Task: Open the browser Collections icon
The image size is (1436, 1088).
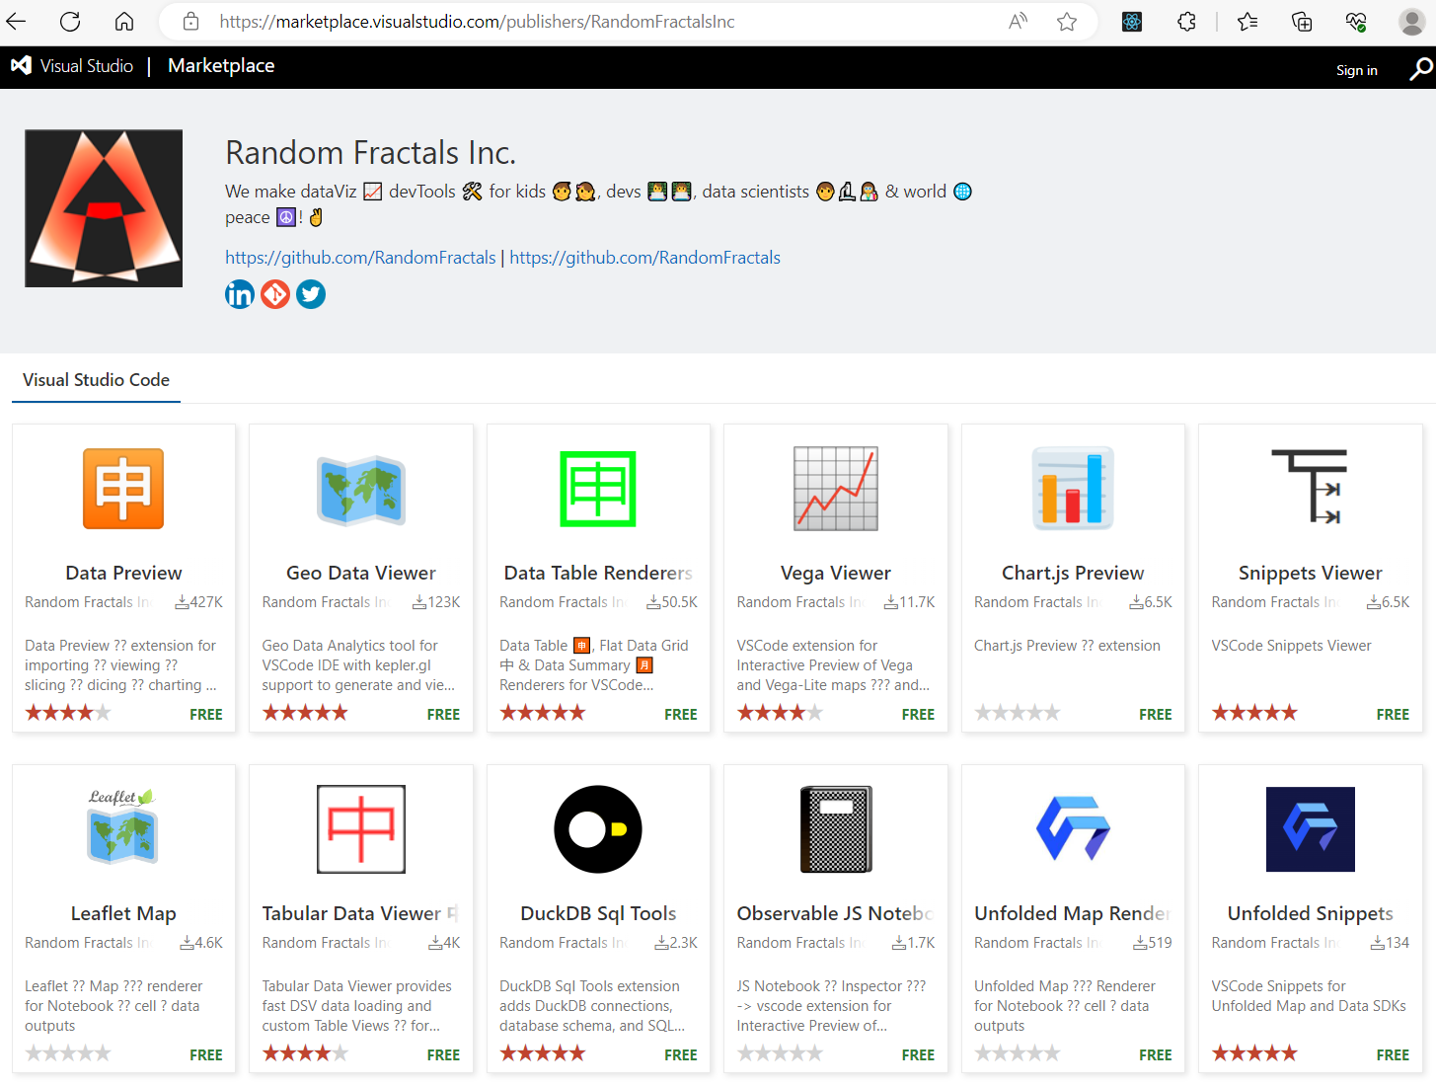Action: click(x=1302, y=22)
